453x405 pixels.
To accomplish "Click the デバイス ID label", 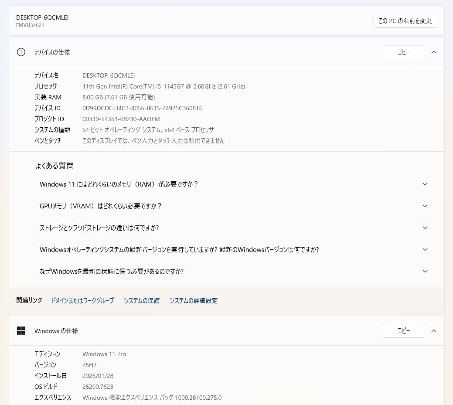I will [48, 108].
